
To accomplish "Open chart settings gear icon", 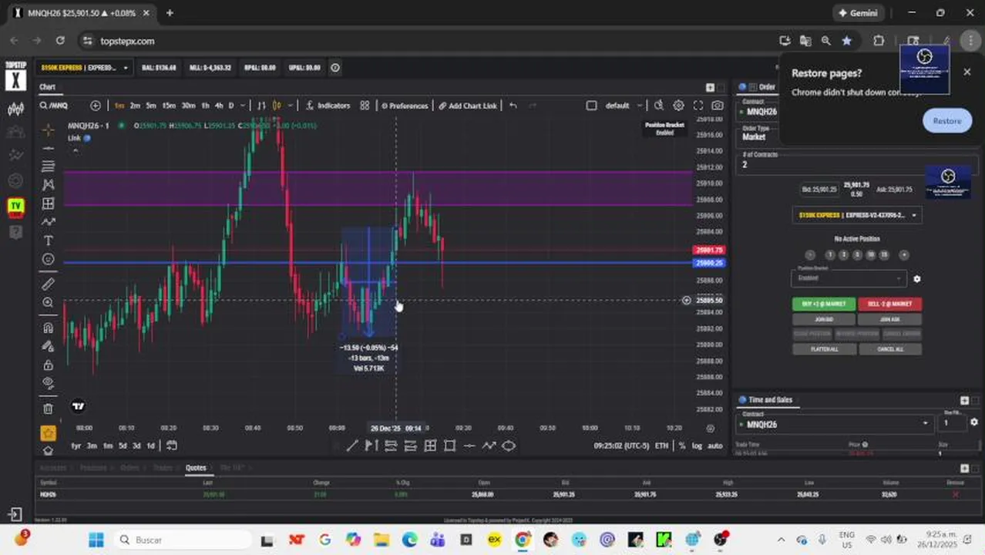I will (x=678, y=106).
